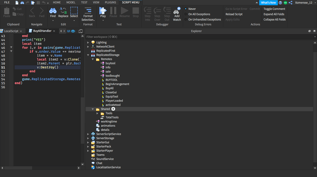The height and width of the screenshot is (177, 317).
Task: Collapse the ReplicatedStorage node
Action: [88, 55]
